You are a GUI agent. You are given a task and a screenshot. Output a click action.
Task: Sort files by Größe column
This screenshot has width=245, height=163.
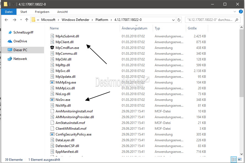coord(192,28)
